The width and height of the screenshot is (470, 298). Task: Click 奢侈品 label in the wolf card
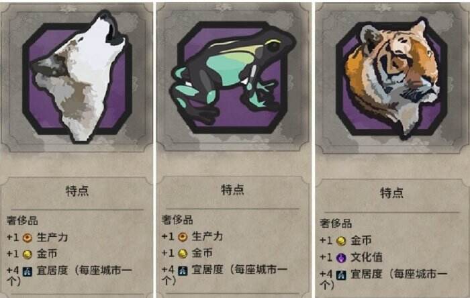point(22,221)
